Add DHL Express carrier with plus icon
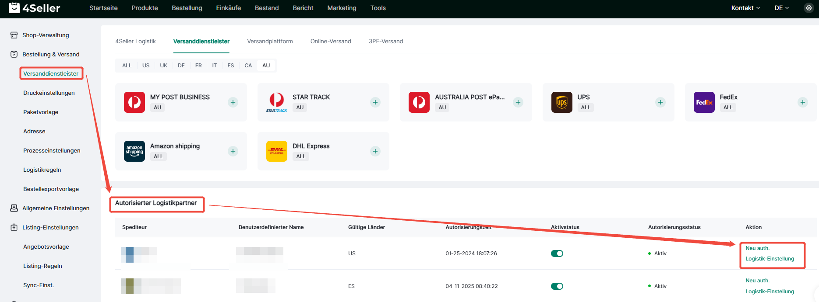 click(375, 151)
